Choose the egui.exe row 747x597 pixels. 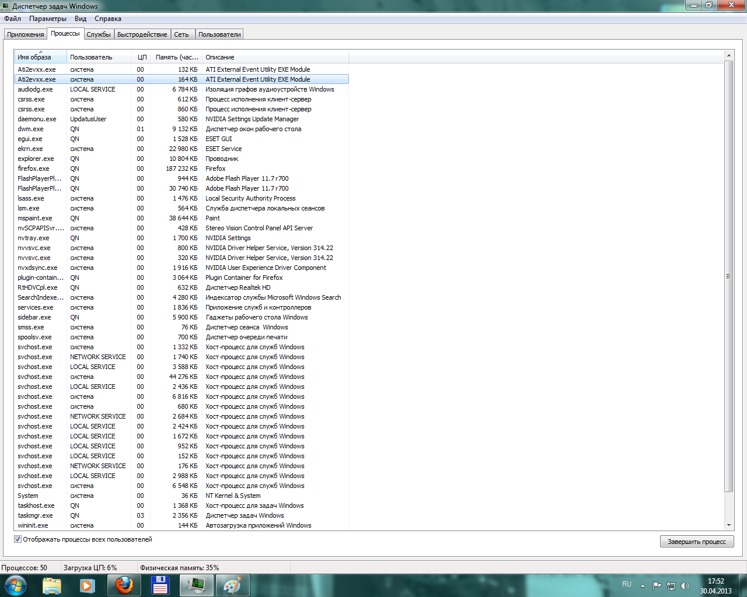181,139
